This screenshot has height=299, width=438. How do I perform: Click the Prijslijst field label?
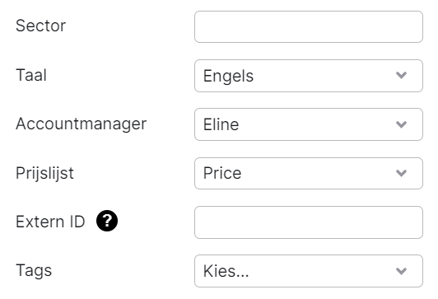pos(44,173)
